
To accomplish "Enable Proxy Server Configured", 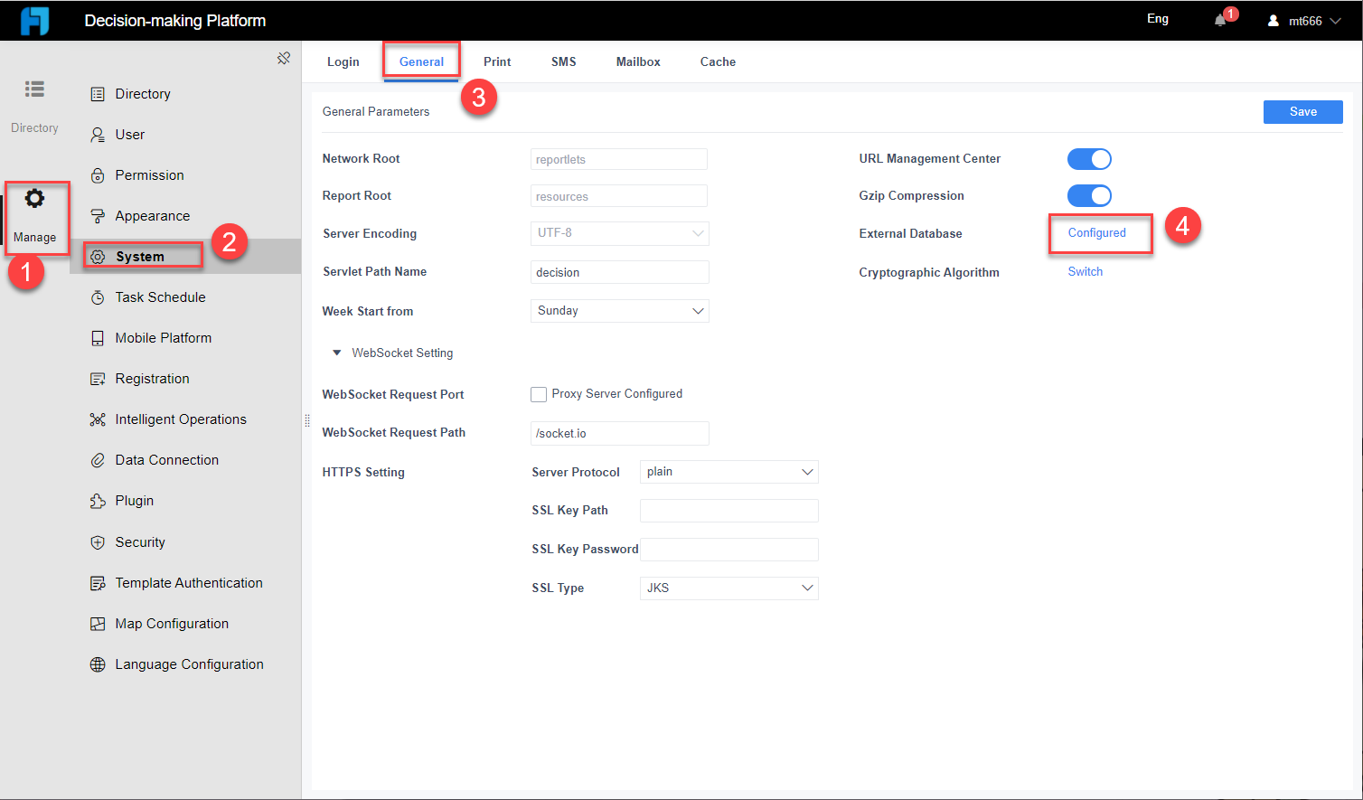I will pos(539,394).
